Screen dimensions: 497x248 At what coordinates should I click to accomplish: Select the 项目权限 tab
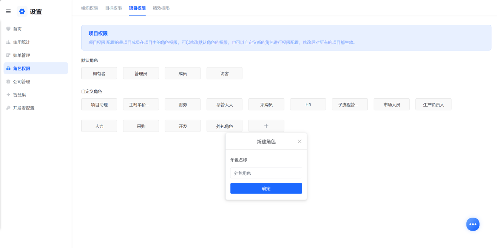tap(137, 8)
